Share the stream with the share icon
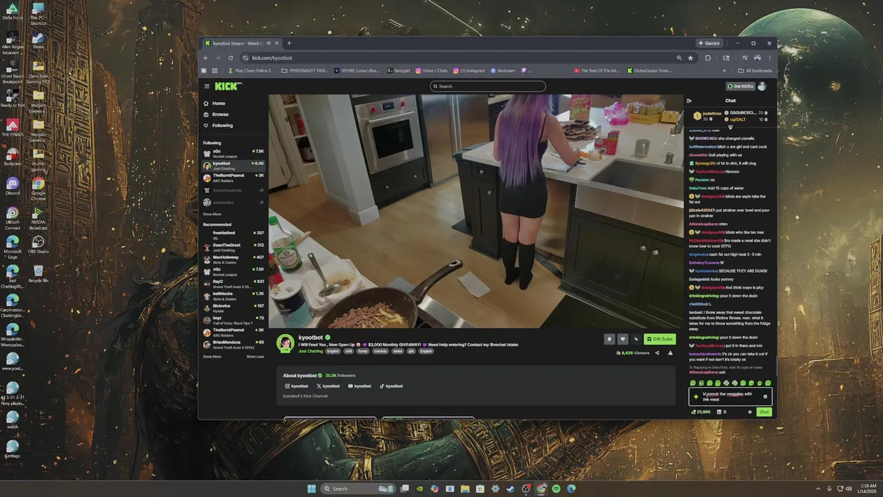883x497 pixels. 657,353
